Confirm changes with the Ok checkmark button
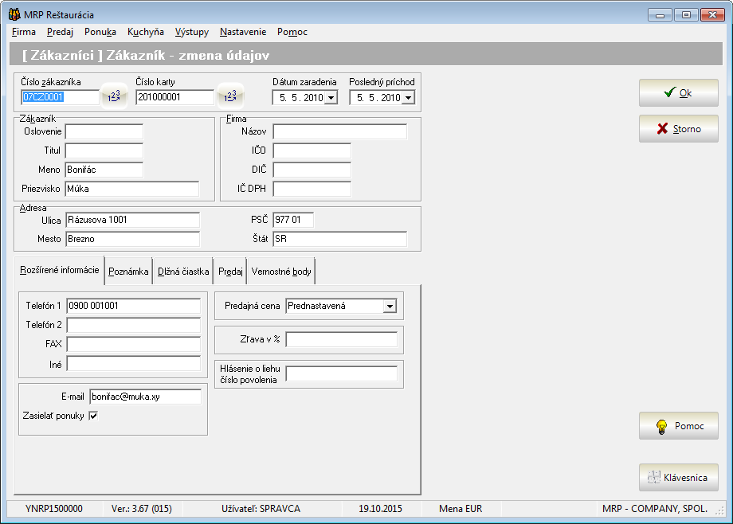 click(x=679, y=93)
